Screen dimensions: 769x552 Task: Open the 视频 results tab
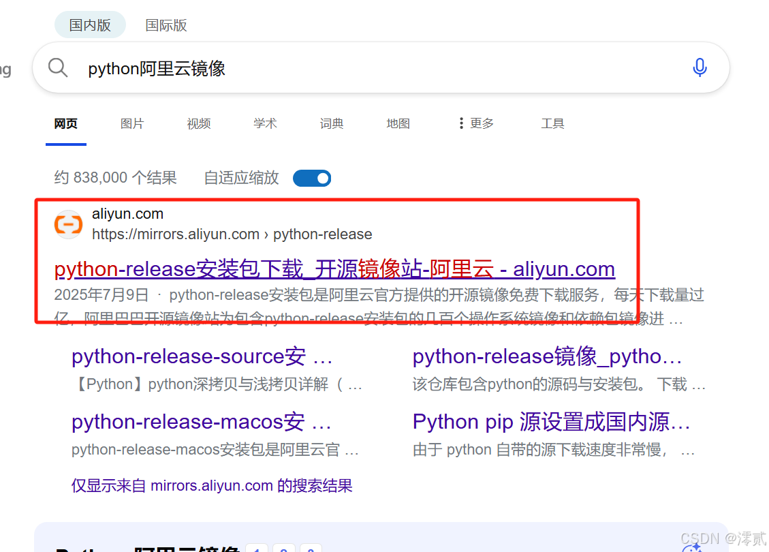[x=199, y=123]
